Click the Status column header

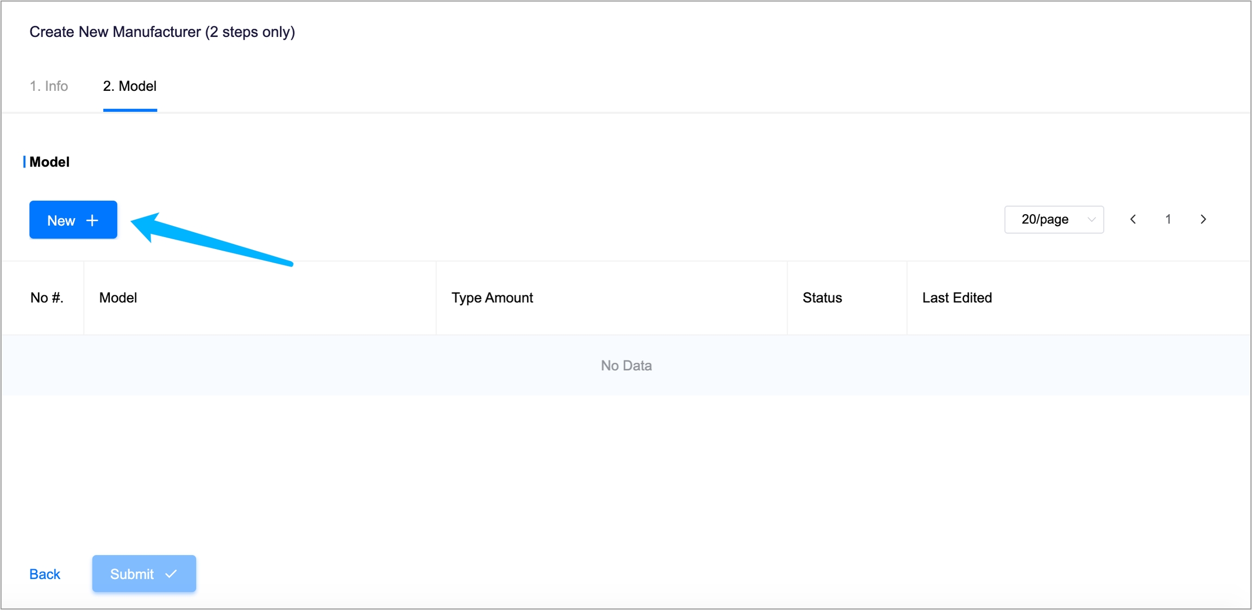[822, 298]
